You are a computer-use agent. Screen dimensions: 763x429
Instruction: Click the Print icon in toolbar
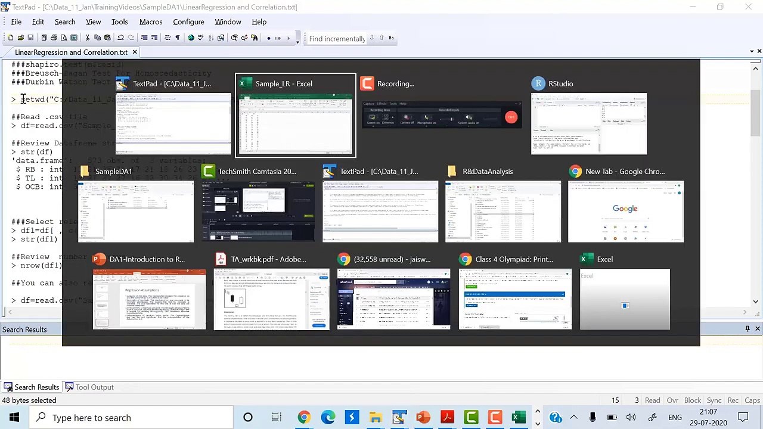pos(54,38)
